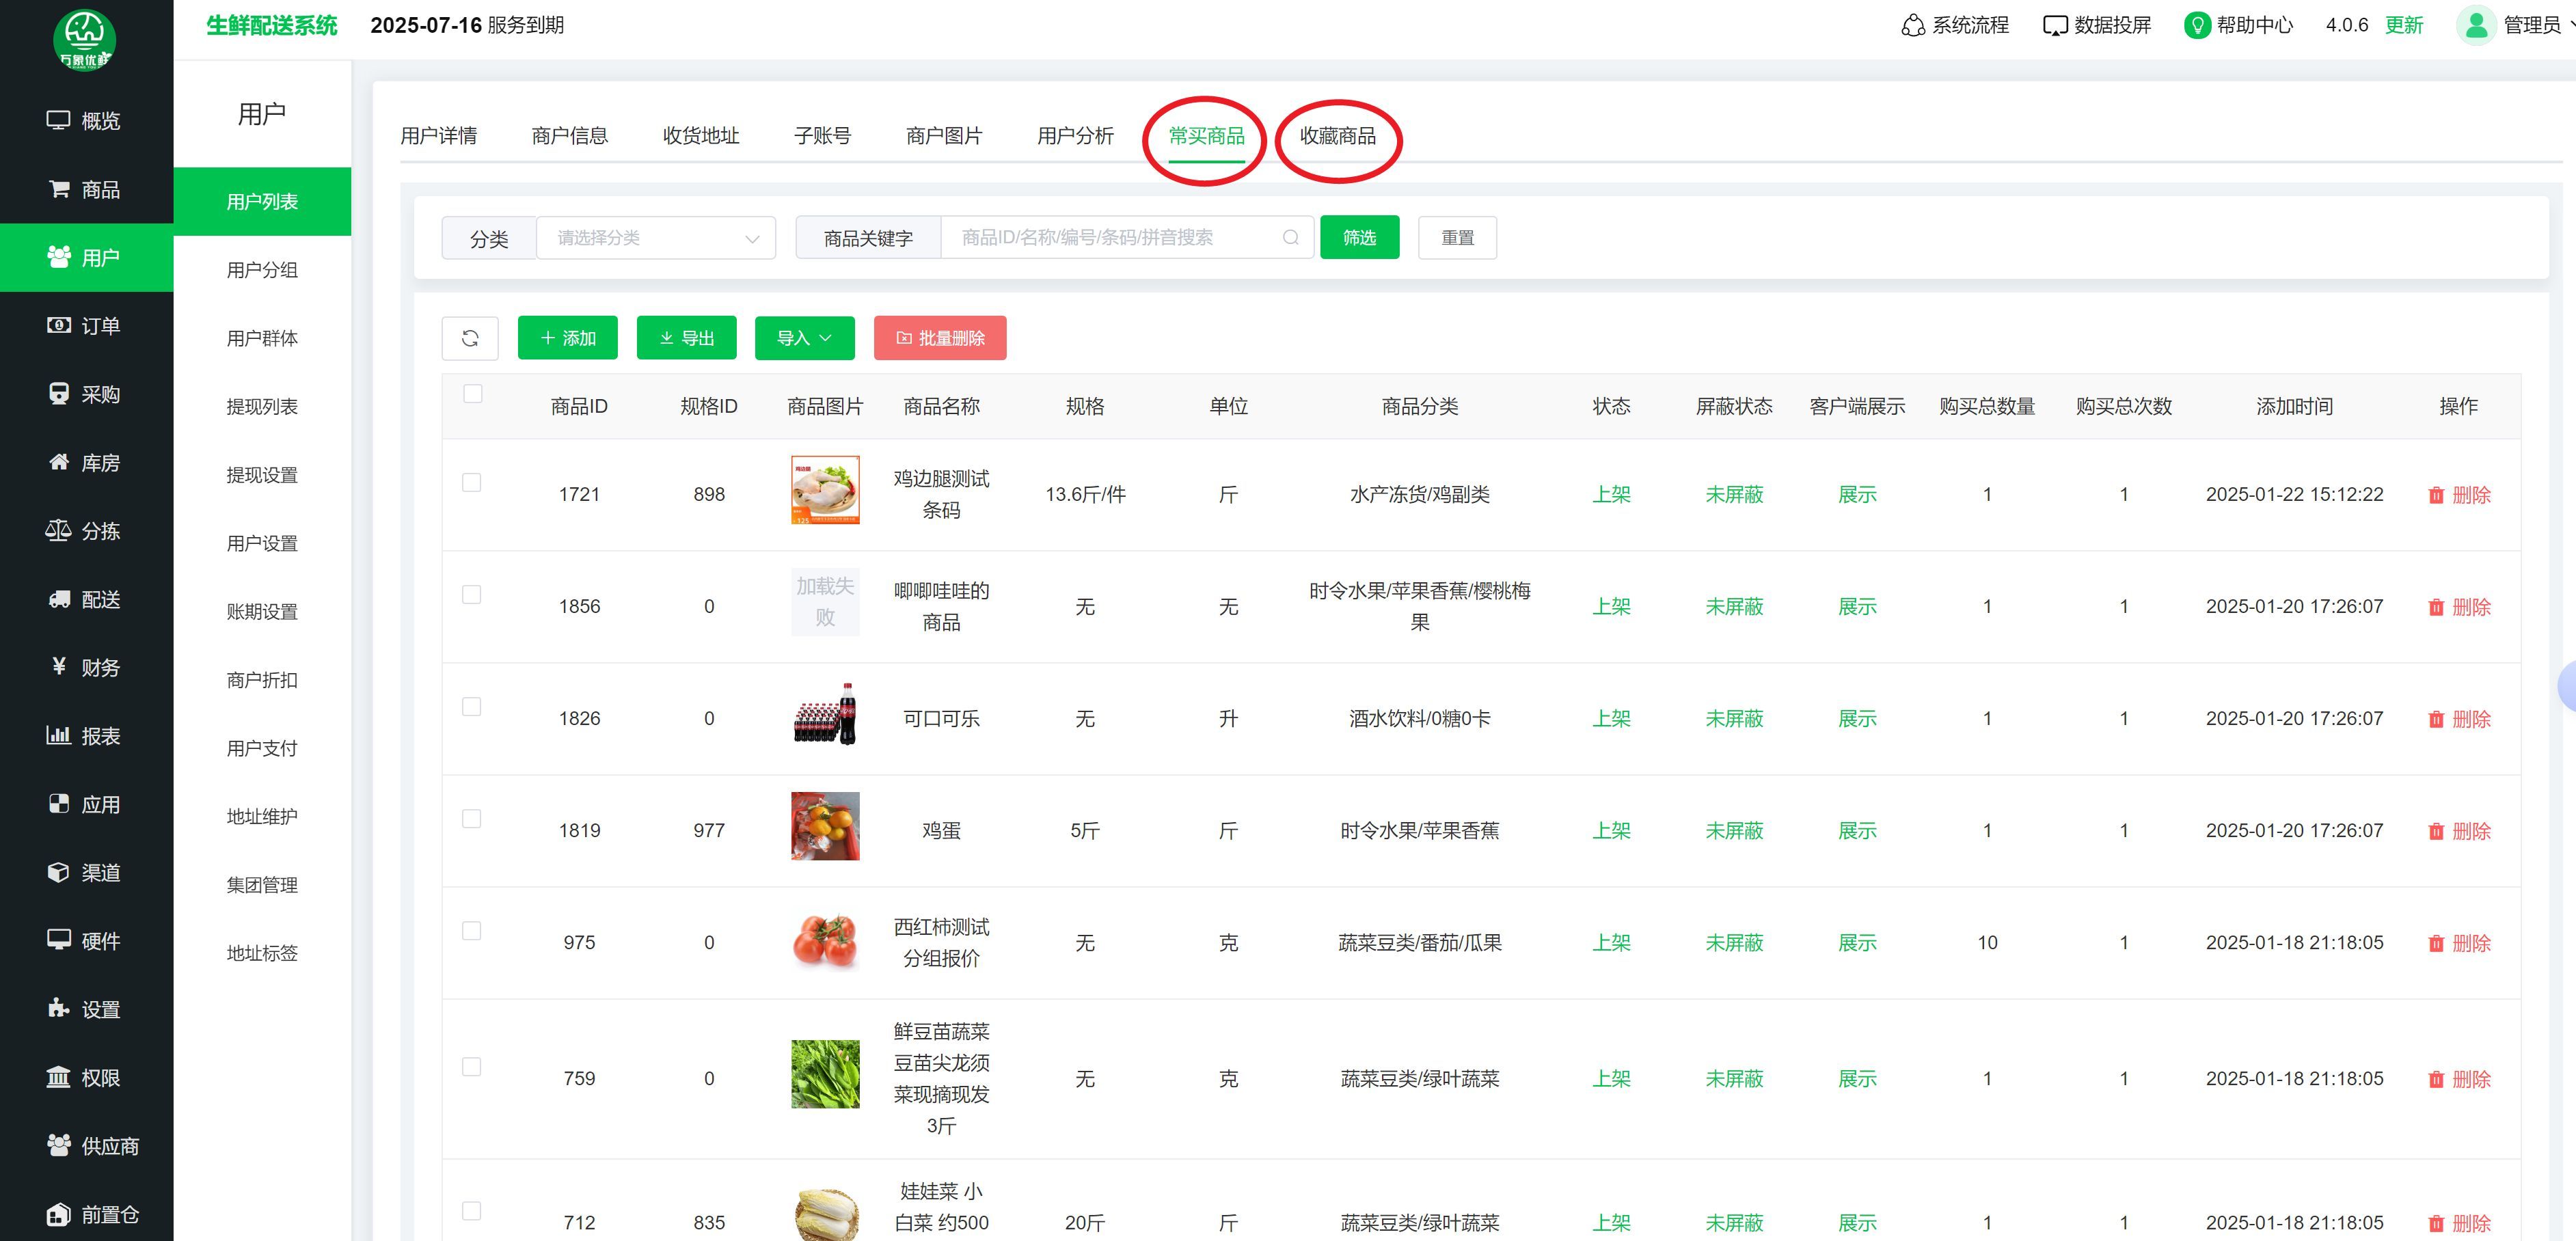Open 库房 warehouse home icon
Screen dimensions: 2576x1241
(x=59, y=462)
